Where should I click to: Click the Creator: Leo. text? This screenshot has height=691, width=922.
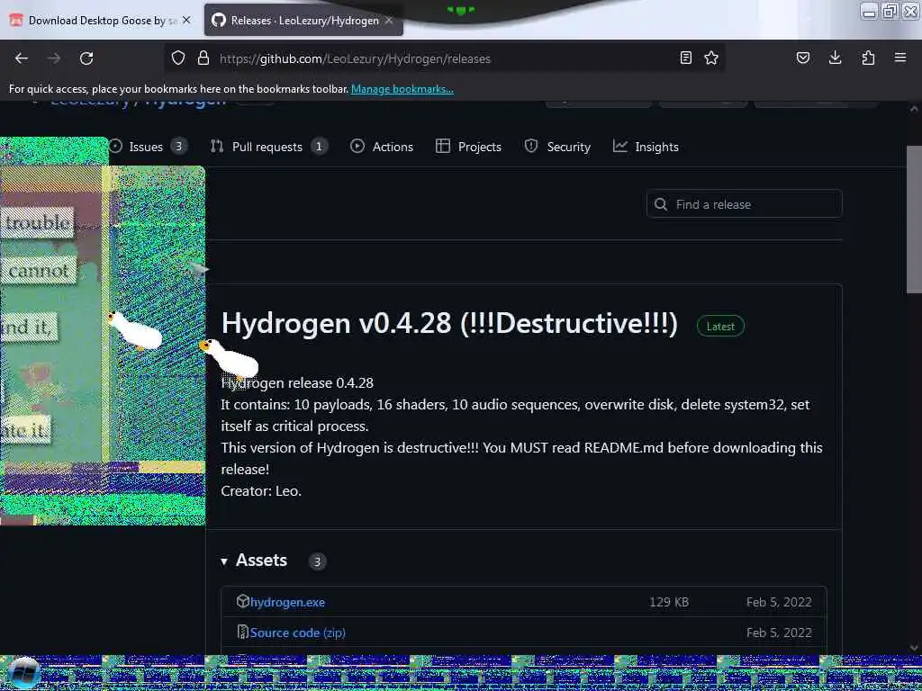click(261, 490)
